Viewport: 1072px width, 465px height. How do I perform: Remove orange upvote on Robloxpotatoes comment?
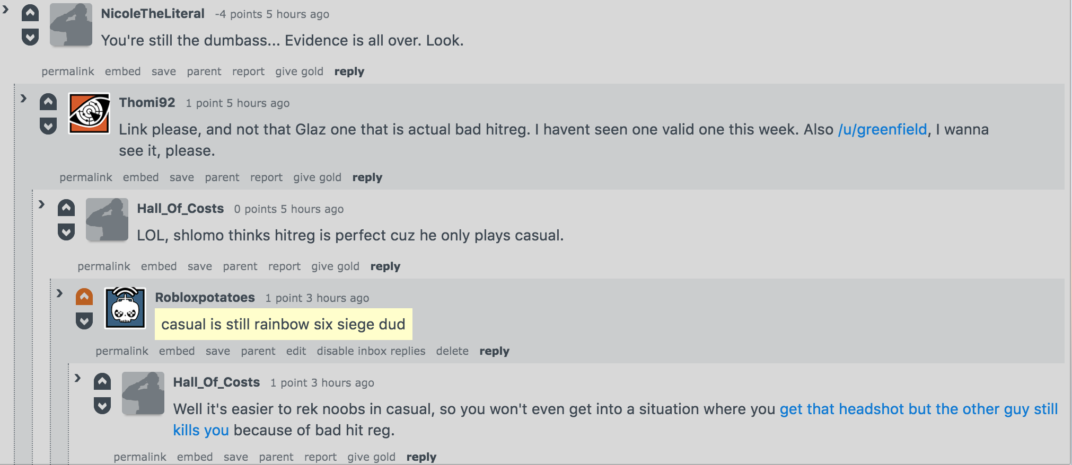(84, 297)
